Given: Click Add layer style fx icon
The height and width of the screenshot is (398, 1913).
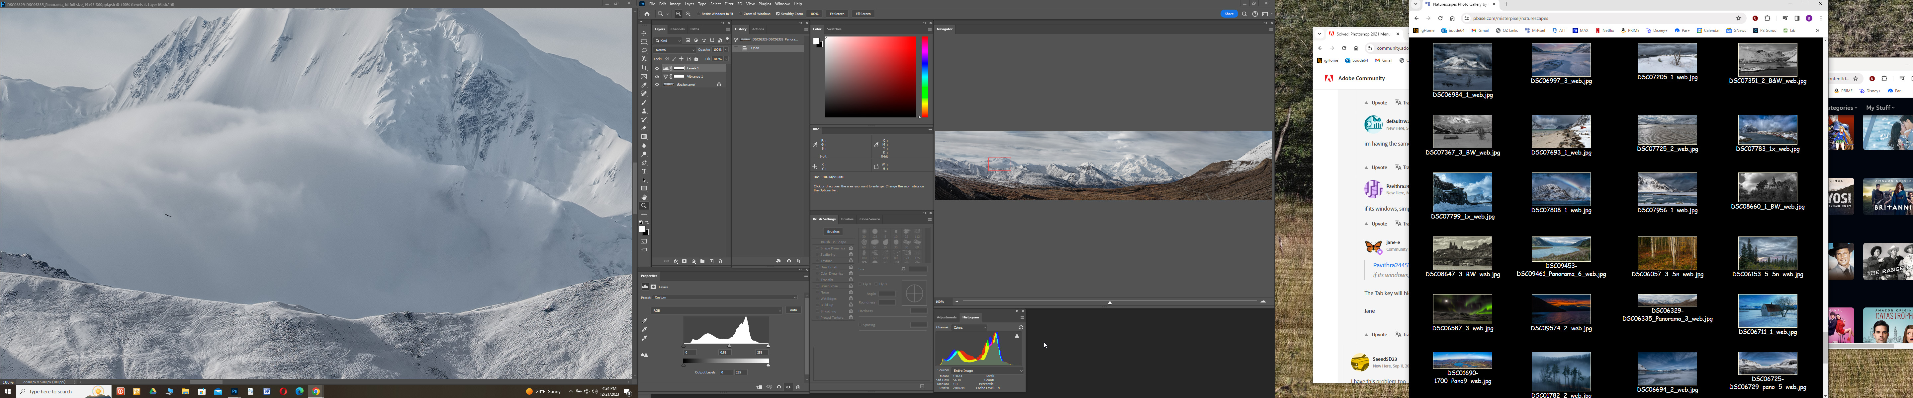Looking at the screenshot, I should pos(676,262).
